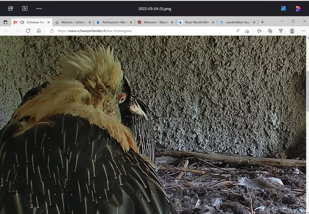Toggle Read Aloud in address bar
The width and height of the screenshot is (309, 214).
pyautogui.click(x=238, y=31)
